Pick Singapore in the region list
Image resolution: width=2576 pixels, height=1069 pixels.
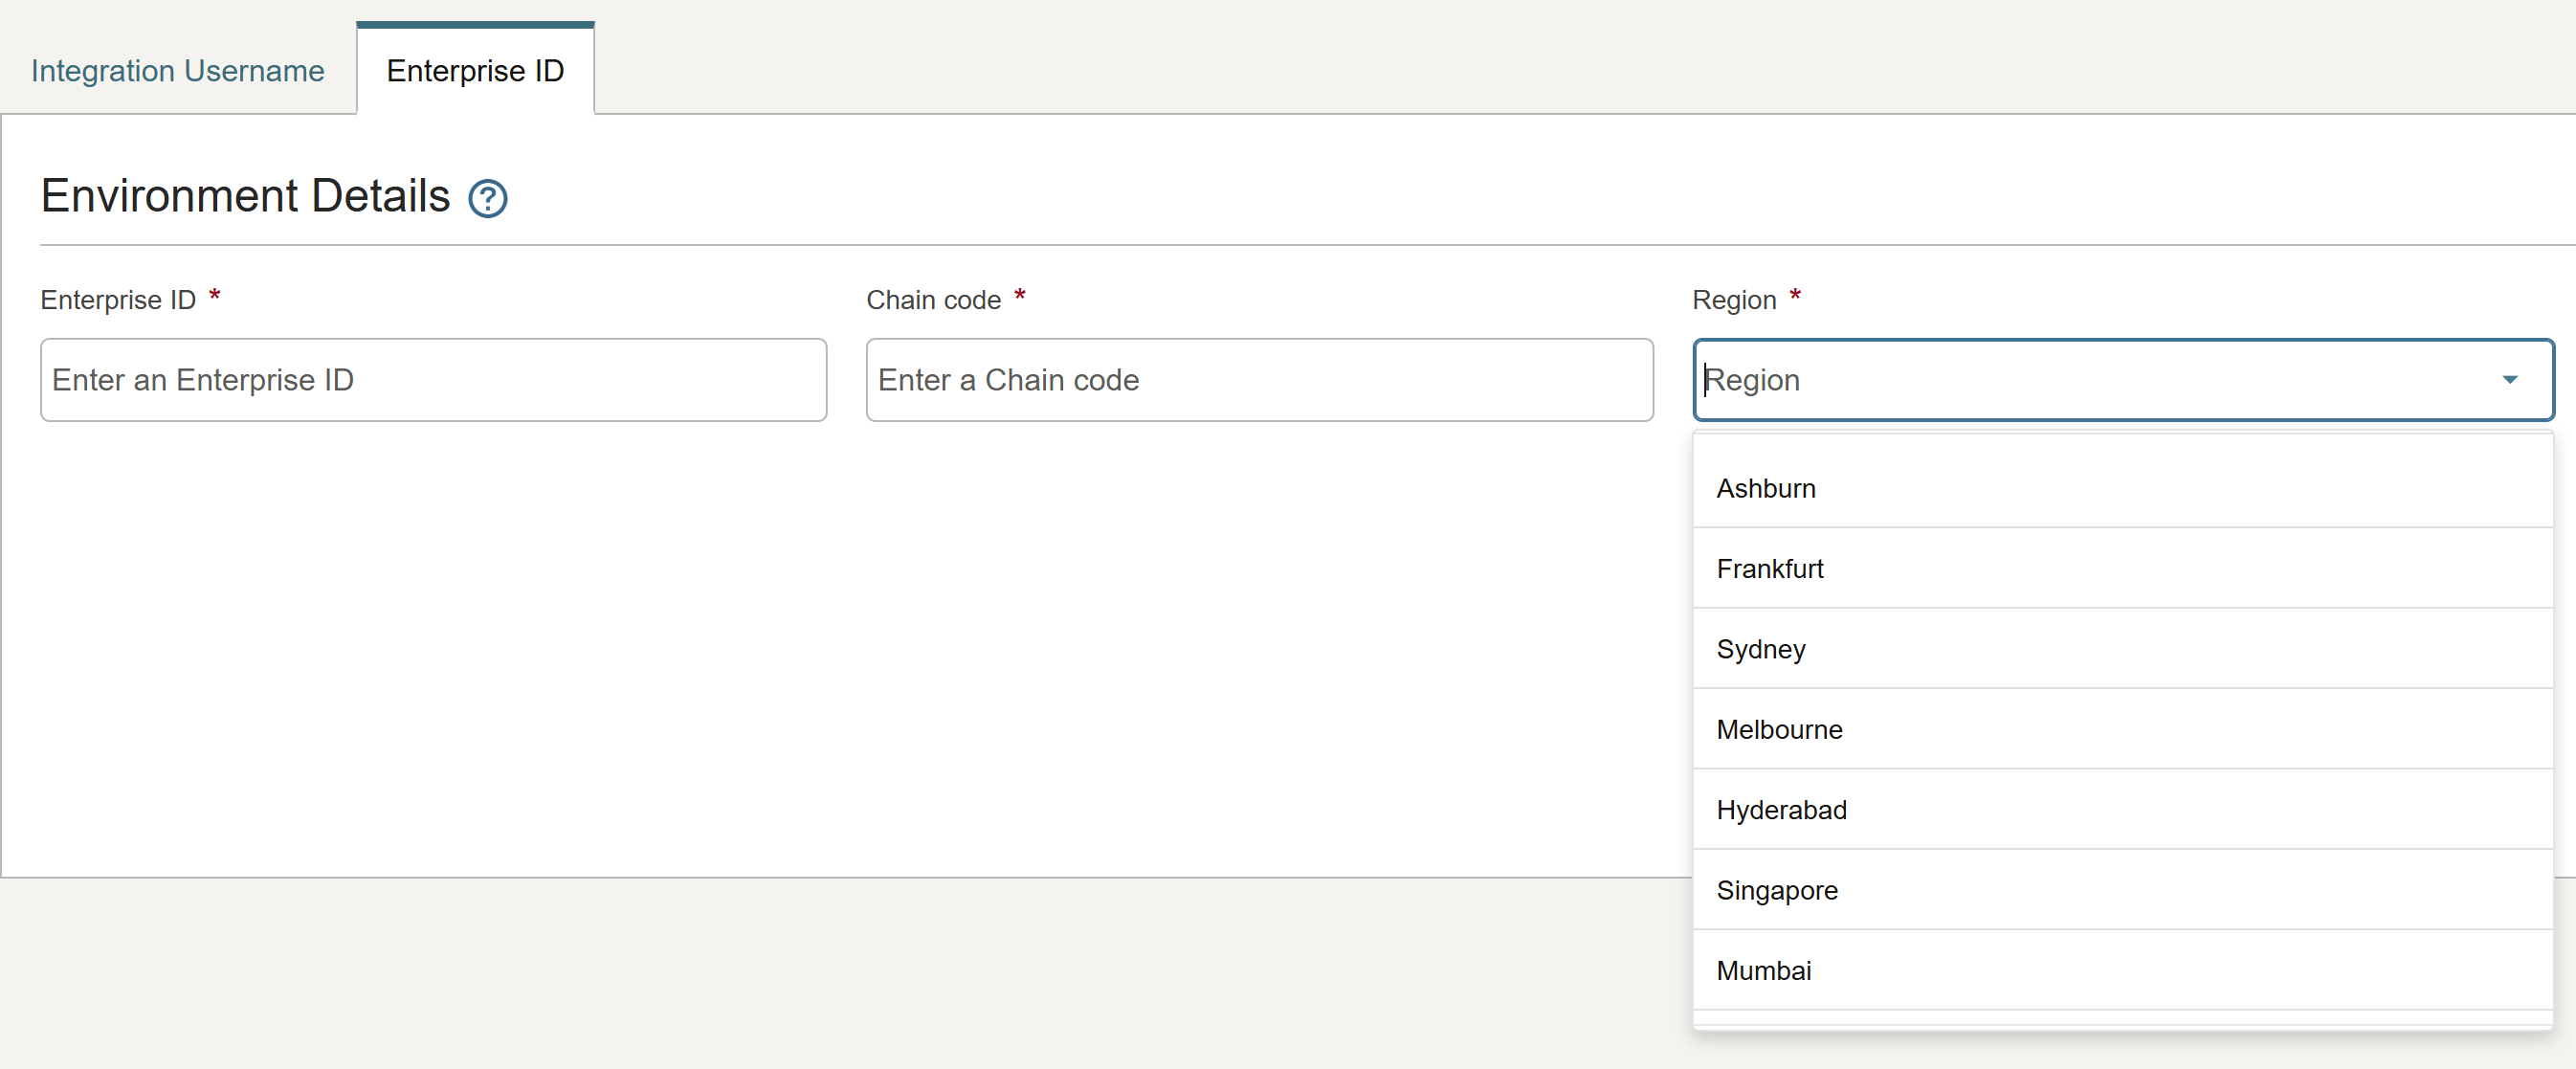point(1777,890)
